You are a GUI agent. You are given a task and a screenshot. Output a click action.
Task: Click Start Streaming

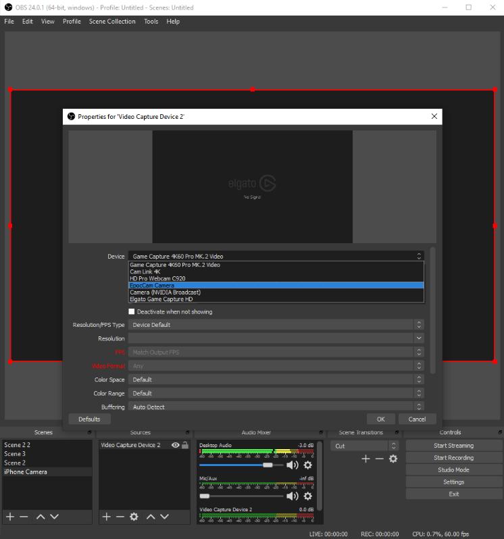454,446
